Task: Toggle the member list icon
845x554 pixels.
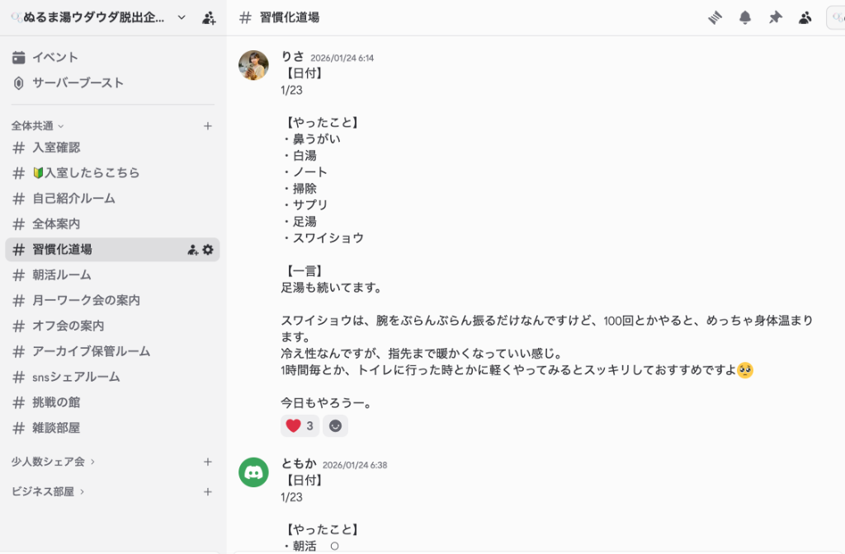Action: point(805,17)
